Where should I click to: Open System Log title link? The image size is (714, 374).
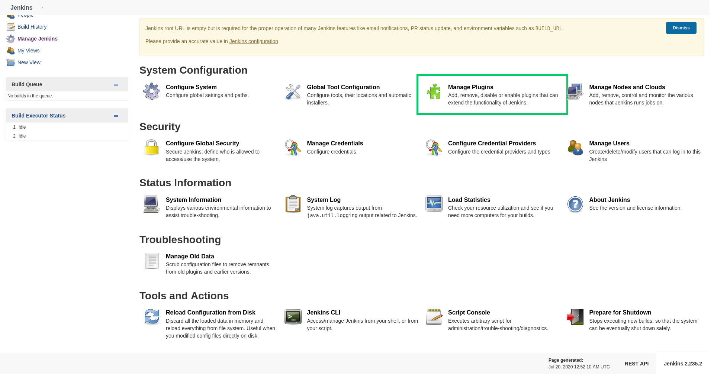(x=324, y=200)
